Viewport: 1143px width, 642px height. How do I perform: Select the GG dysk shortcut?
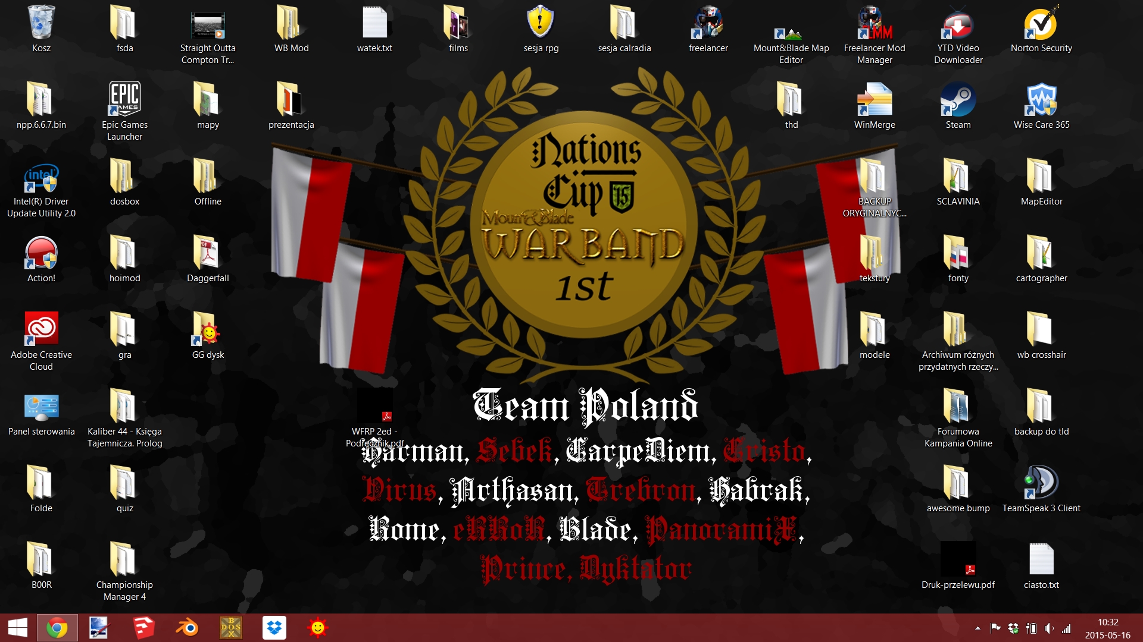pyautogui.click(x=208, y=336)
